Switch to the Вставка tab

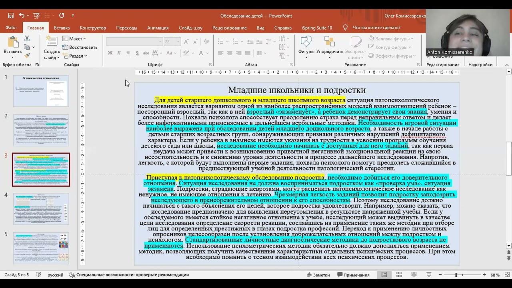62,28
